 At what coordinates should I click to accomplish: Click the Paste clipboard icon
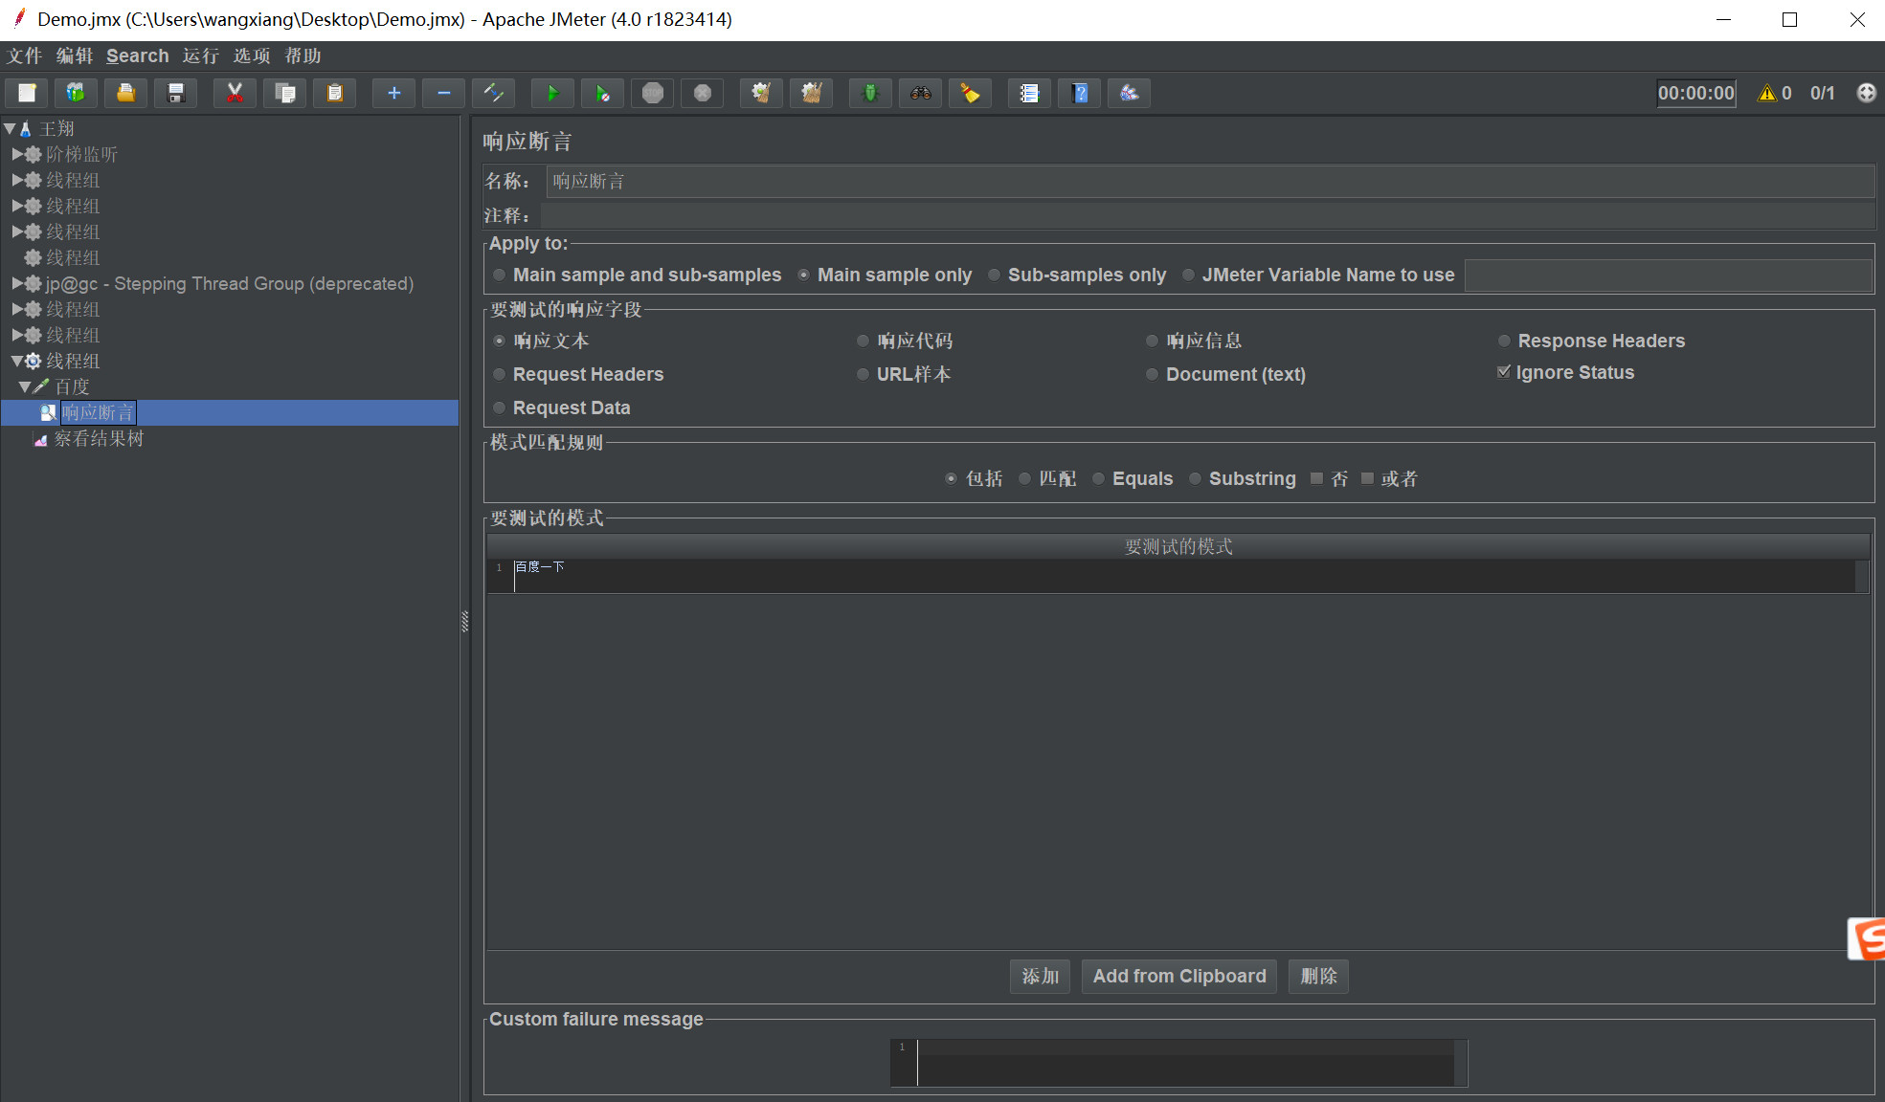click(x=334, y=93)
